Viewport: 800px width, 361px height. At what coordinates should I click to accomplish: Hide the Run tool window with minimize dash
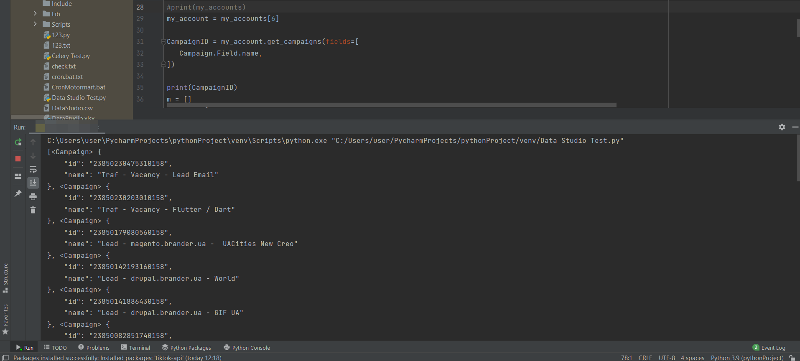point(795,127)
